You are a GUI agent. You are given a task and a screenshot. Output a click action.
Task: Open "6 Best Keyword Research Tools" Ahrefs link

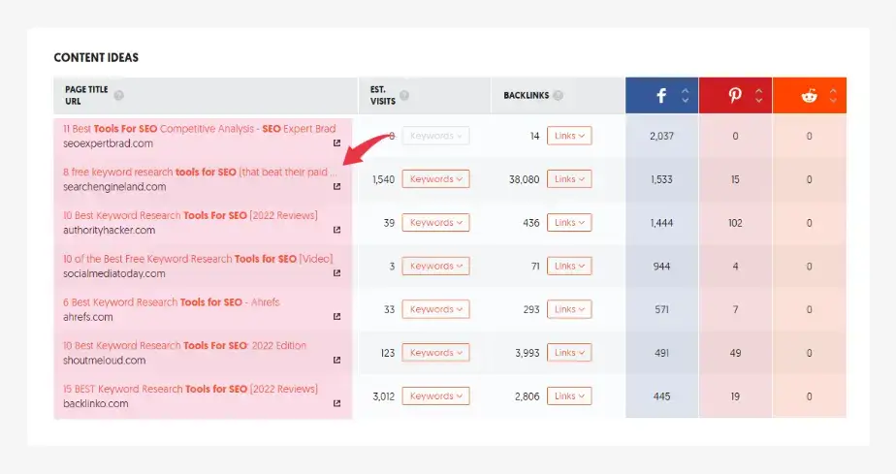(x=171, y=302)
